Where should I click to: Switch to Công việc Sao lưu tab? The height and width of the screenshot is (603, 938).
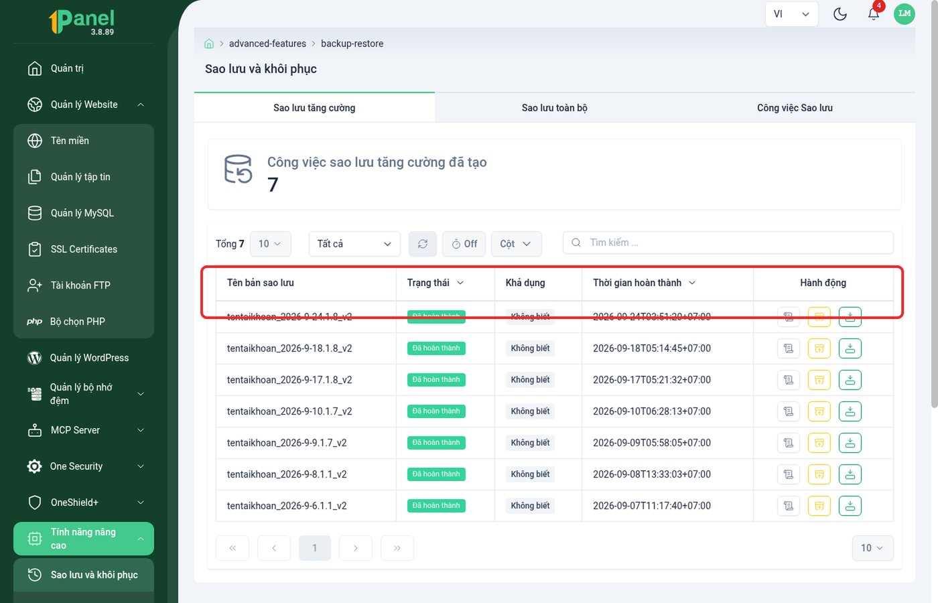[795, 108]
